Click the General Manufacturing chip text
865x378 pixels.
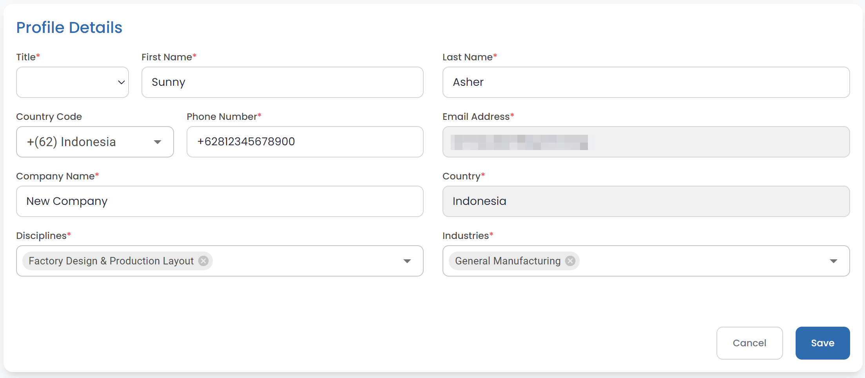[x=508, y=261]
